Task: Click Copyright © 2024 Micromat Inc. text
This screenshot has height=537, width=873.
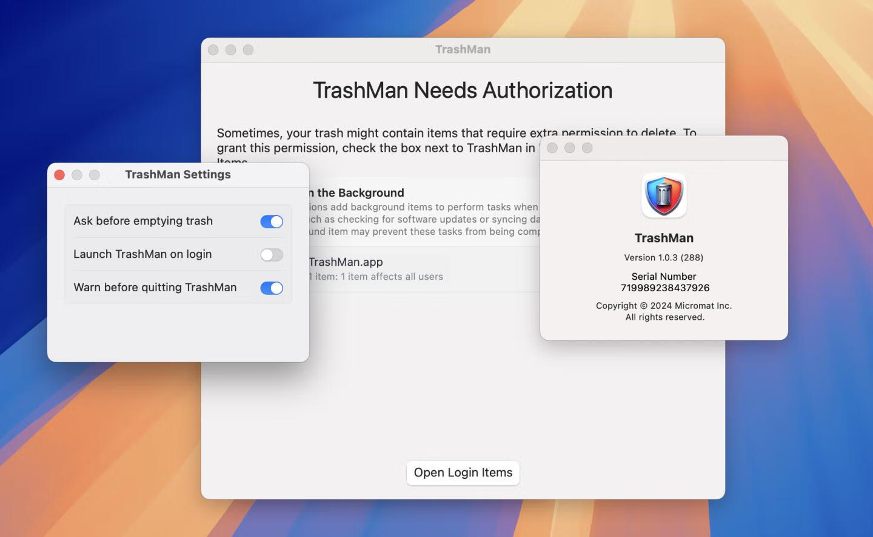Action: tap(664, 306)
